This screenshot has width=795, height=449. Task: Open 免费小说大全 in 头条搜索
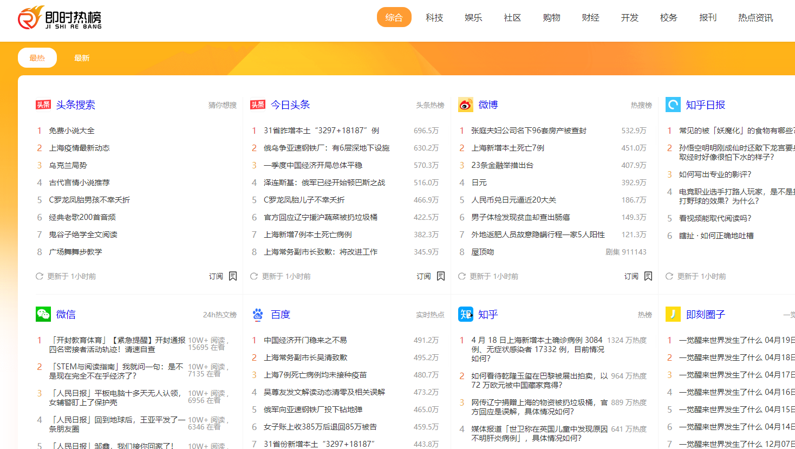point(72,131)
